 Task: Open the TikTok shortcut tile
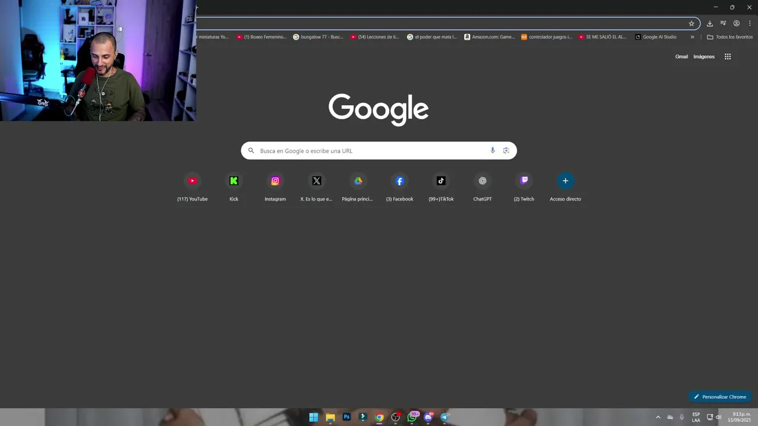click(x=441, y=188)
